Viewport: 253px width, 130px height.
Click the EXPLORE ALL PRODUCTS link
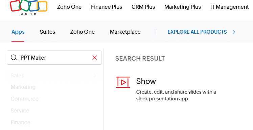(x=197, y=32)
